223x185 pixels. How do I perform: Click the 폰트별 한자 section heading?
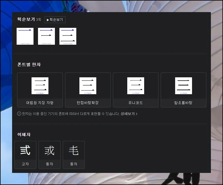(29, 64)
